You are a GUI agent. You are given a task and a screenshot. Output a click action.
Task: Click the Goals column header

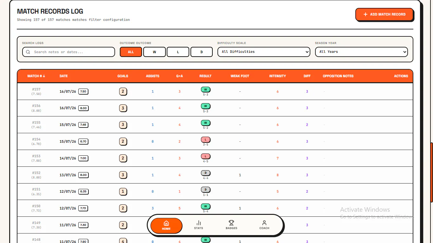pos(123,76)
